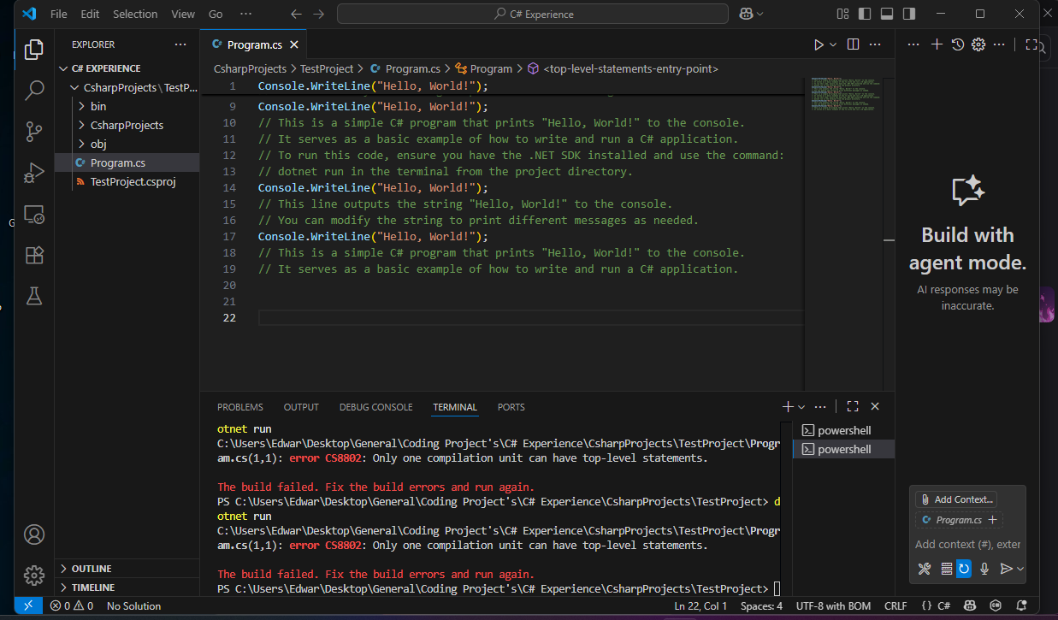
Task: Open Manage gear in activity bar
Action: pos(34,575)
